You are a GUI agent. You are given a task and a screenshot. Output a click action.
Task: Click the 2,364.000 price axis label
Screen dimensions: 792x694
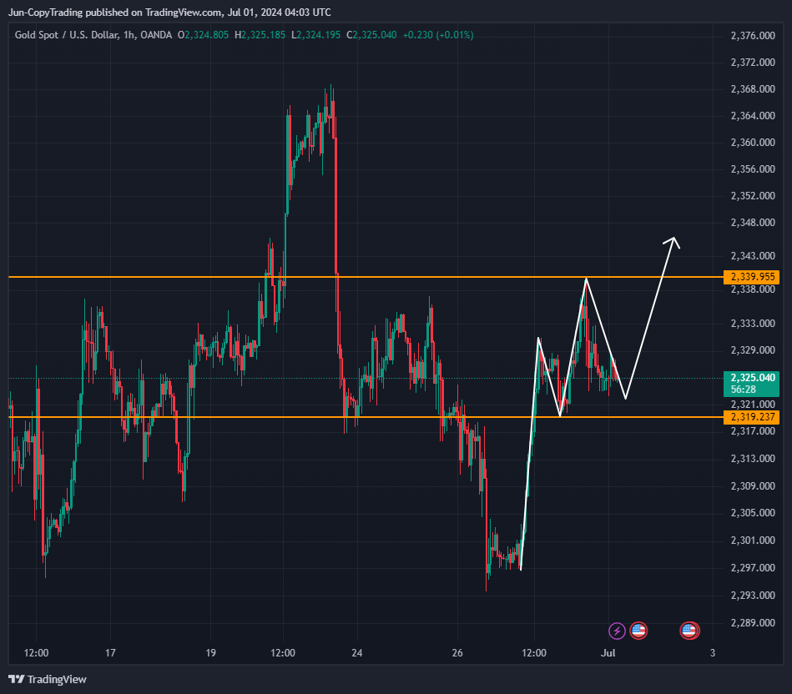tap(753, 116)
